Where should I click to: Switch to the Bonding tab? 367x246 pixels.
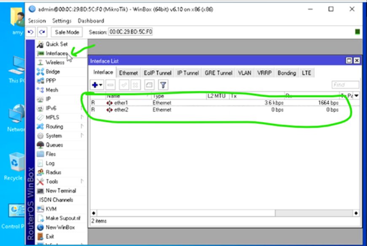point(287,73)
